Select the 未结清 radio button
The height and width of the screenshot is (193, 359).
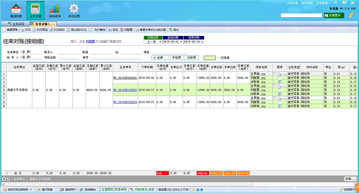[170, 57]
